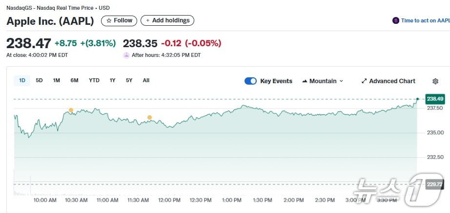
Task: Click the Add holdings button
Action: (x=167, y=20)
